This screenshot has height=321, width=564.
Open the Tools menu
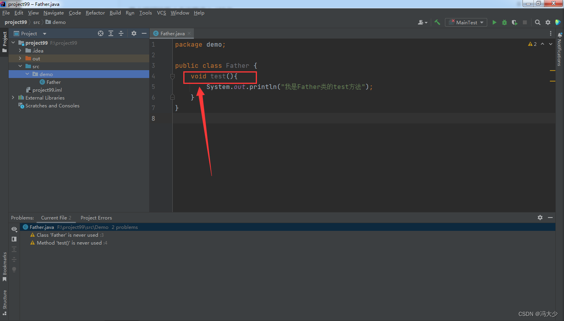point(145,13)
